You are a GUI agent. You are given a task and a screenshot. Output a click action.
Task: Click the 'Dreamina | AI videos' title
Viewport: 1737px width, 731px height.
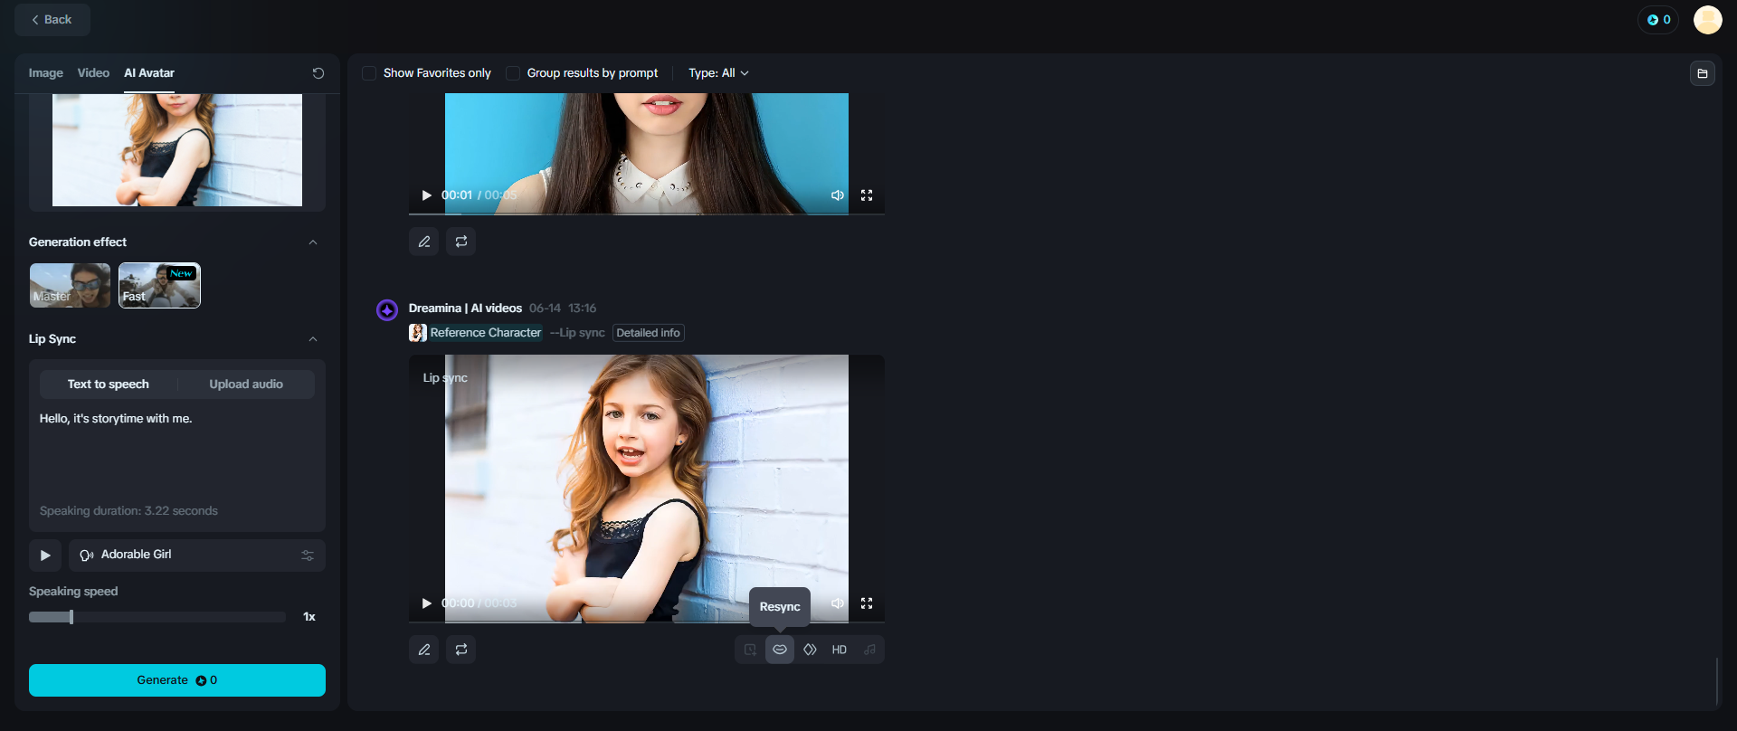pos(465,309)
